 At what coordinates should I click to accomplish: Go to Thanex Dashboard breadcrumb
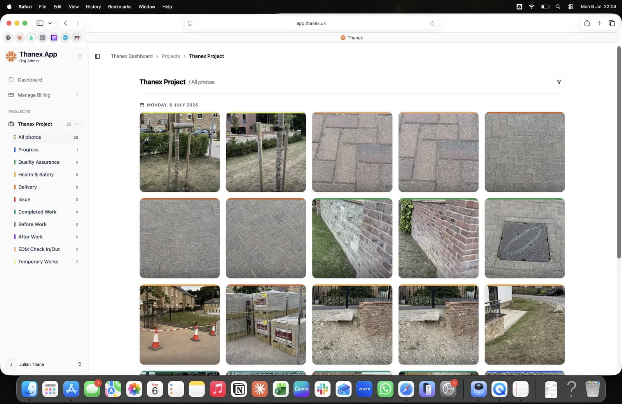click(132, 56)
